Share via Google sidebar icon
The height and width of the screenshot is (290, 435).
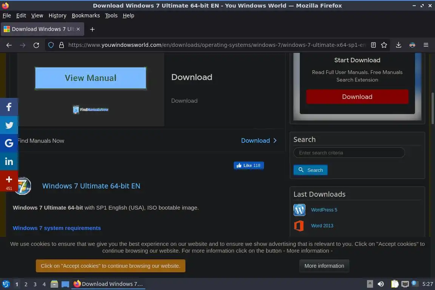9,143
